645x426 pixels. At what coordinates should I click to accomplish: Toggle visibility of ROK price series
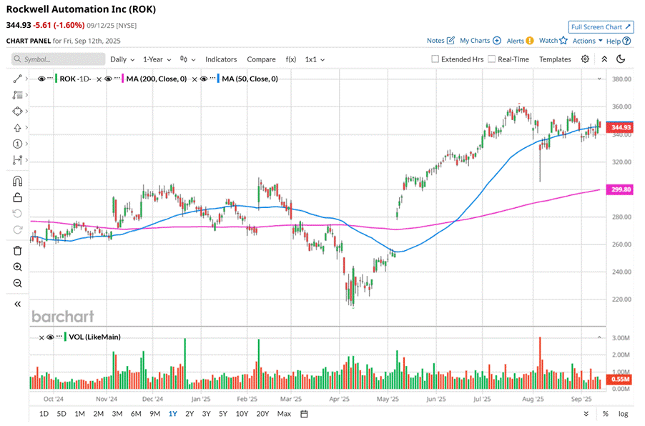41,79
